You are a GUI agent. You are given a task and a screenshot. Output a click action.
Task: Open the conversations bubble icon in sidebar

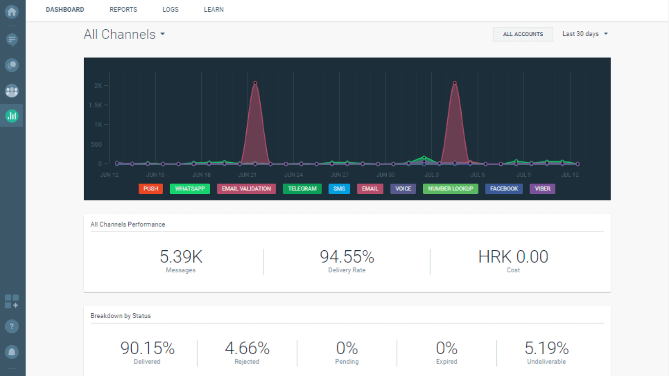(12, 65)
